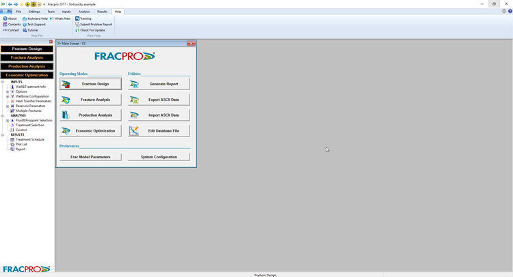Open System Configuration preferences
Screen dimensions: 513x277
159,157
